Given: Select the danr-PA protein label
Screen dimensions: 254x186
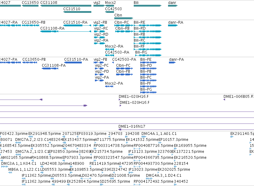Looking at the screenshot, I should pyautogui.click(x=176, y=60).
